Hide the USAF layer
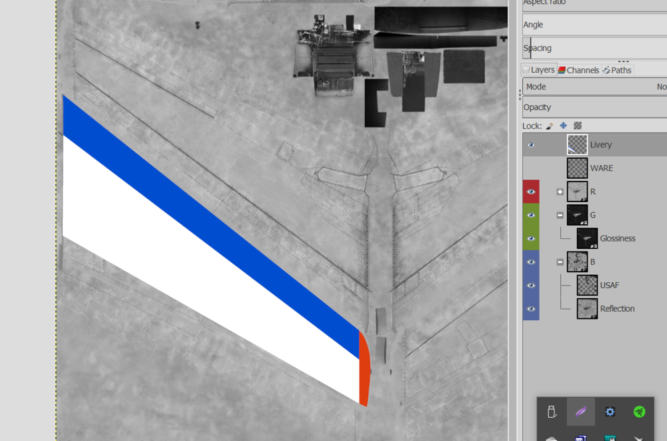This screenshot has height=441, width=667. point(531,285)
